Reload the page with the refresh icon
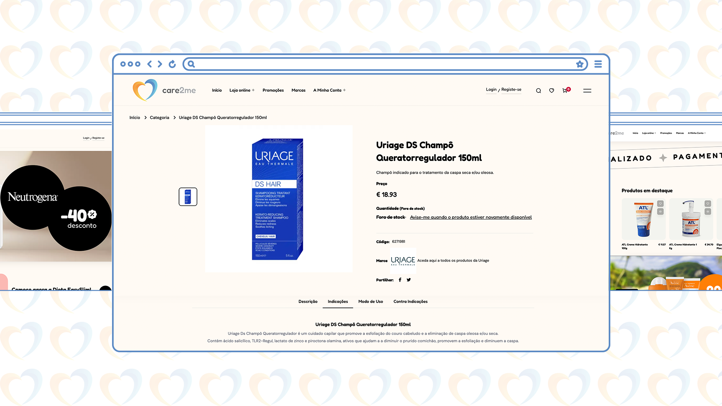The height and width of the screenshot is (406, 722). [x=172, y=64]
